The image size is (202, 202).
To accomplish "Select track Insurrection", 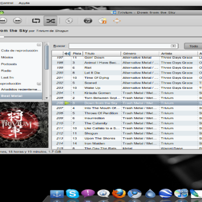I will tap(127, 118).
